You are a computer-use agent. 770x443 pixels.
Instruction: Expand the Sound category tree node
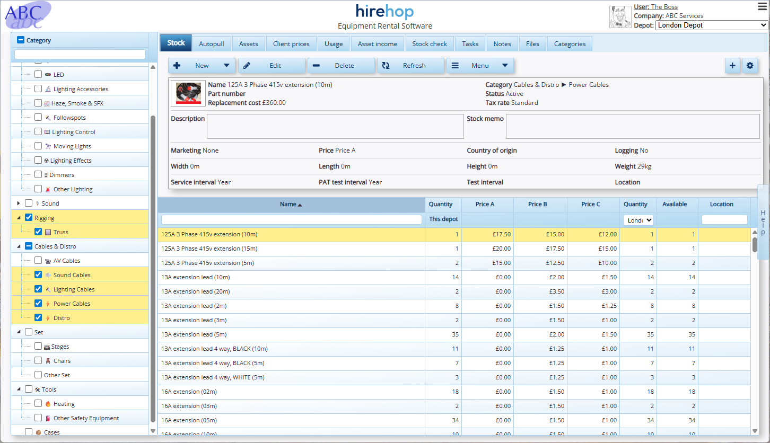coord(19,203)
